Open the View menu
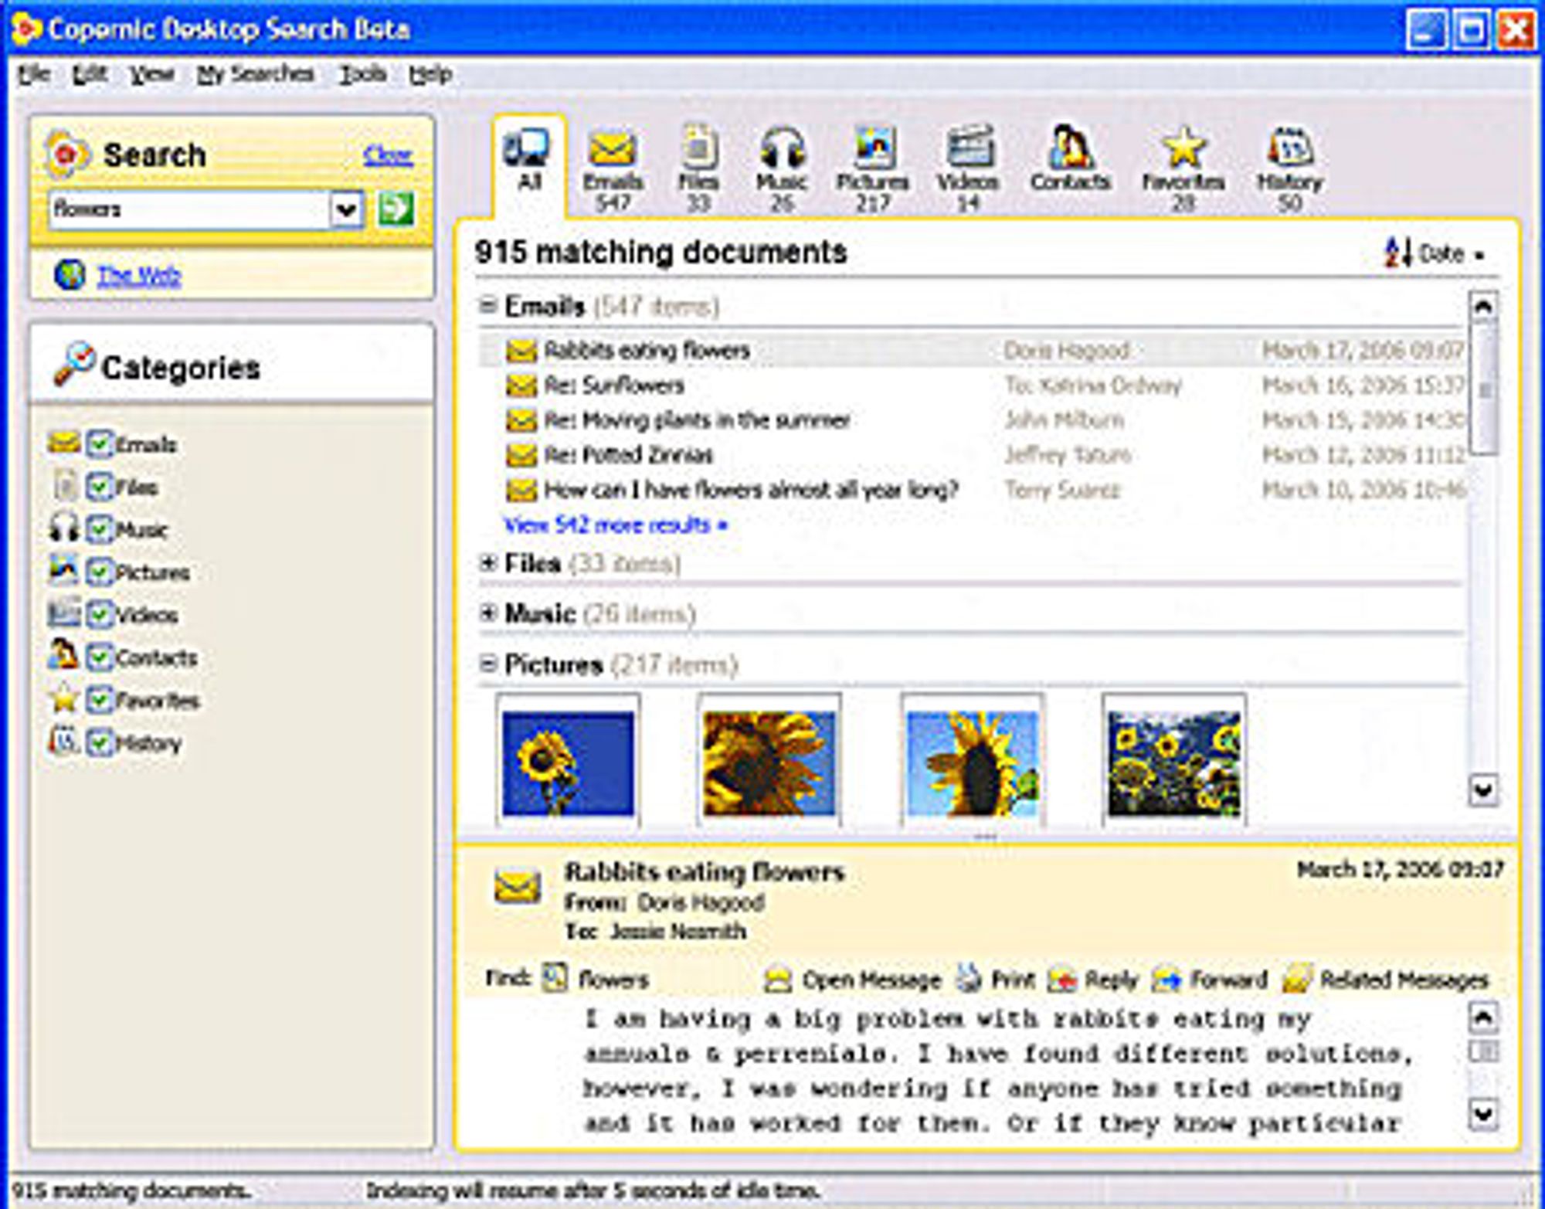The height and width of the screenshot is (1209, 1545). point(151,74)
